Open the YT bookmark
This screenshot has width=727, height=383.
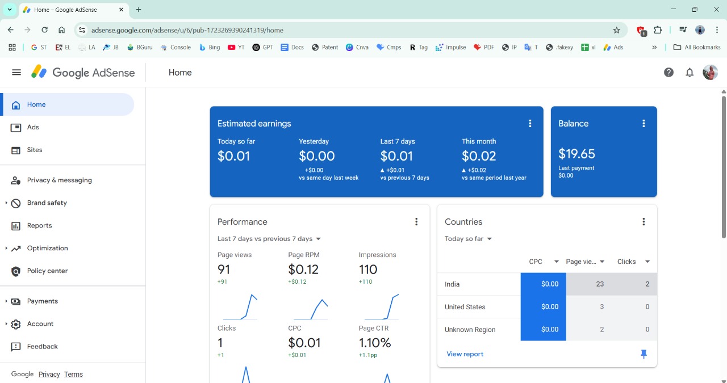236,48
